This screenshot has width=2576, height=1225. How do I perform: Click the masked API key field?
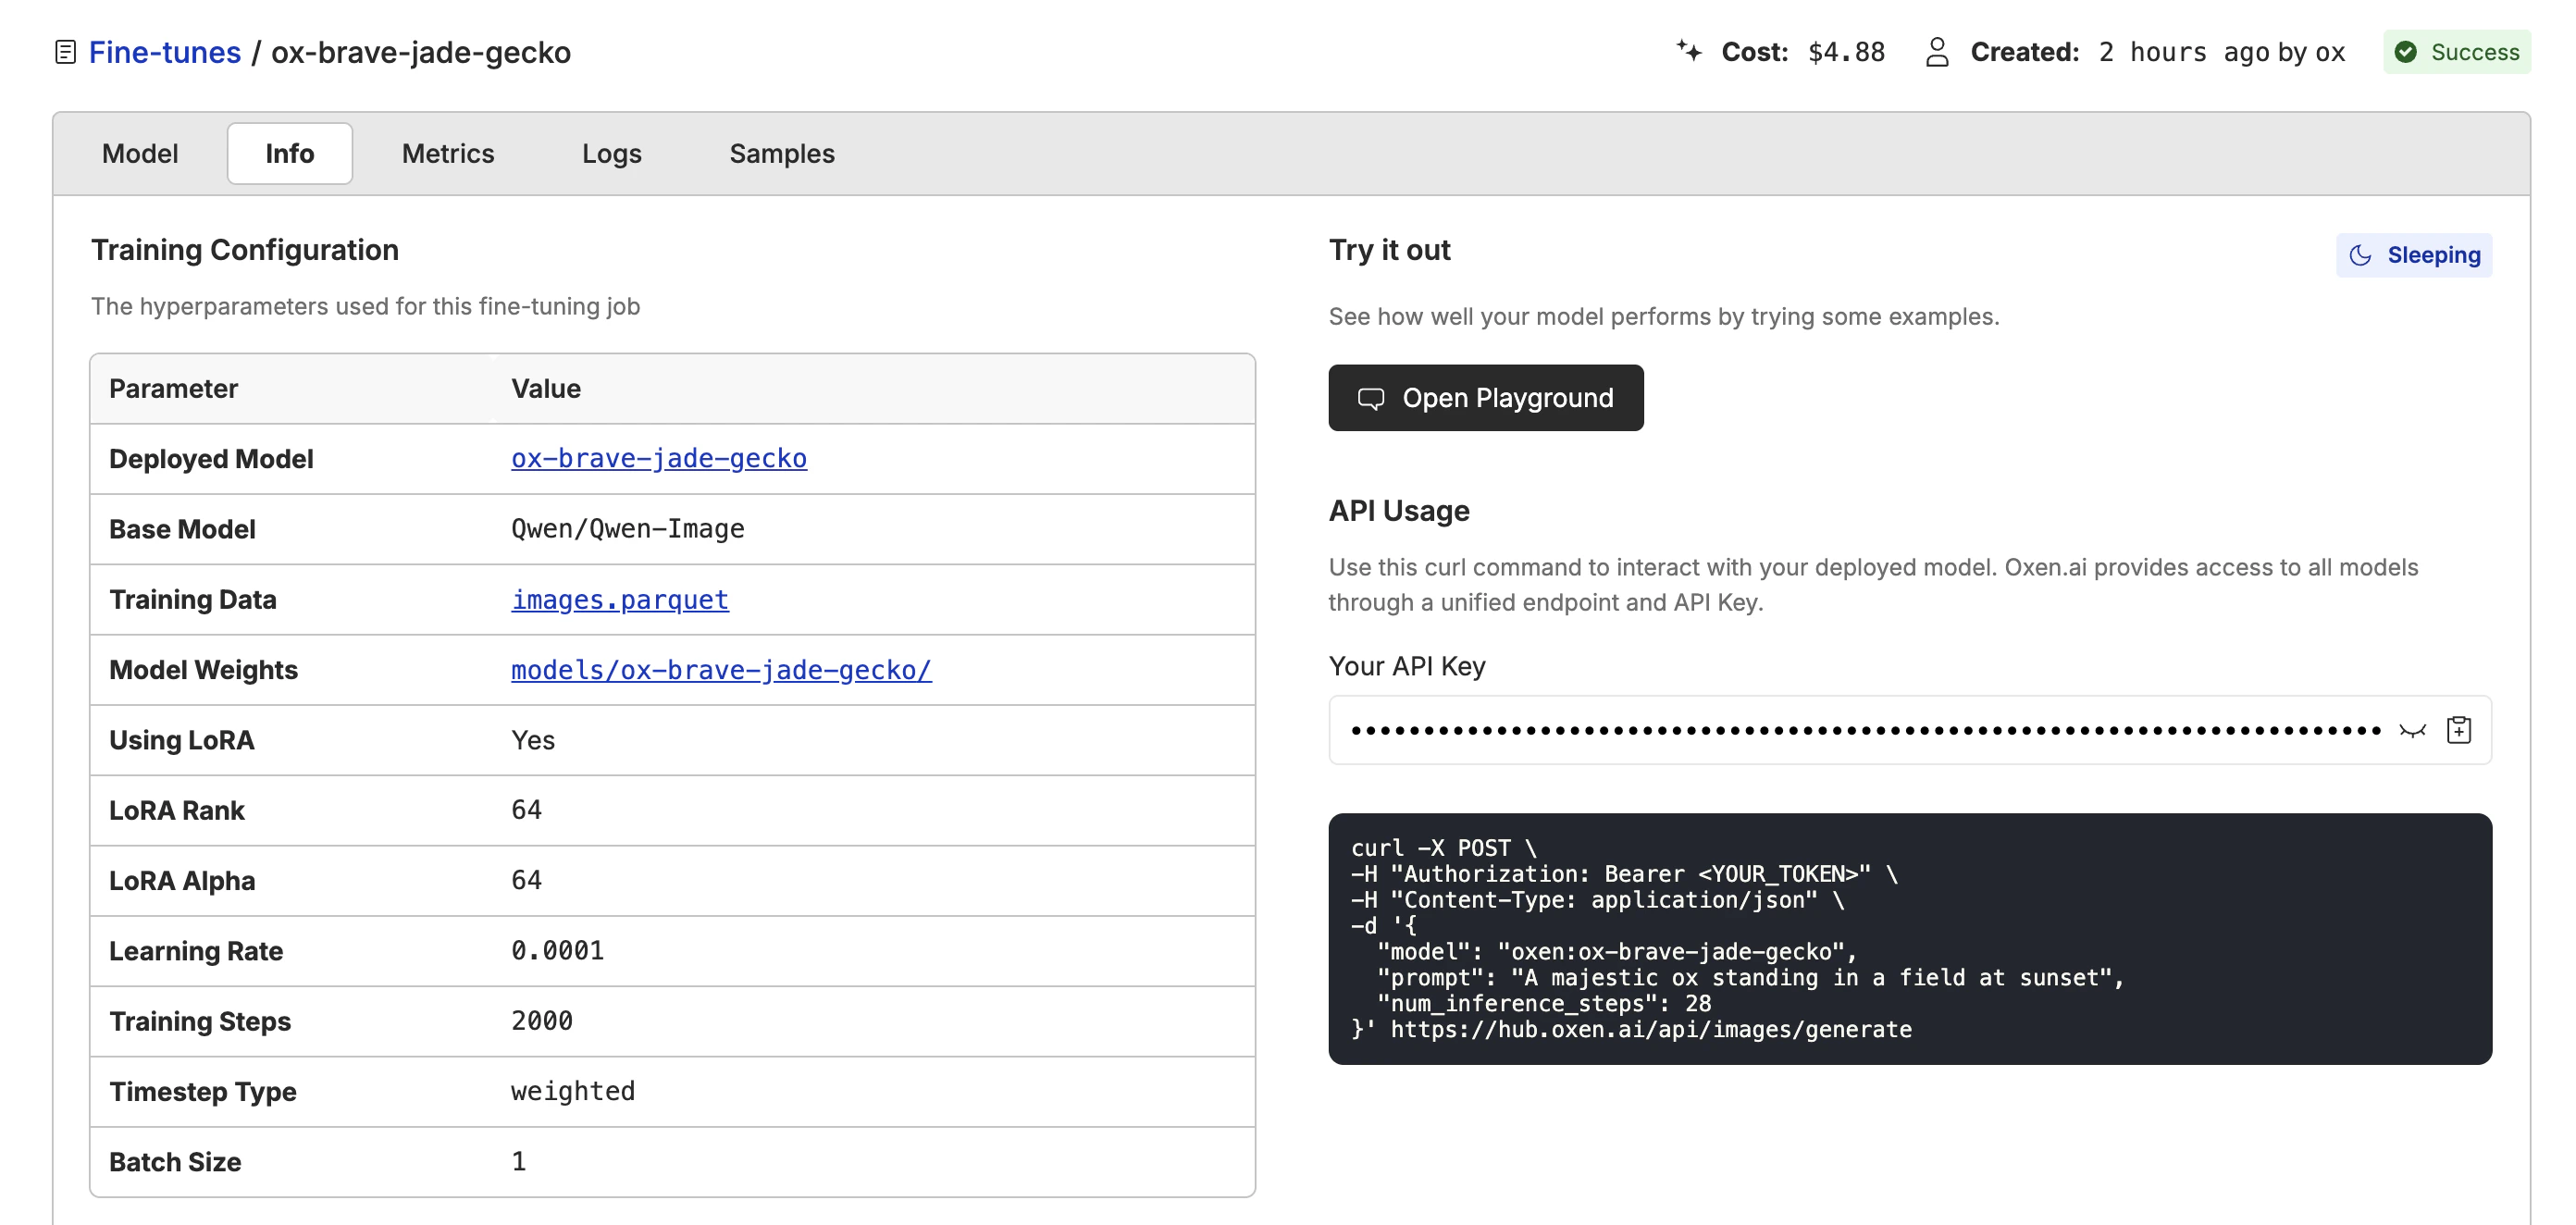click(1864, 730)
